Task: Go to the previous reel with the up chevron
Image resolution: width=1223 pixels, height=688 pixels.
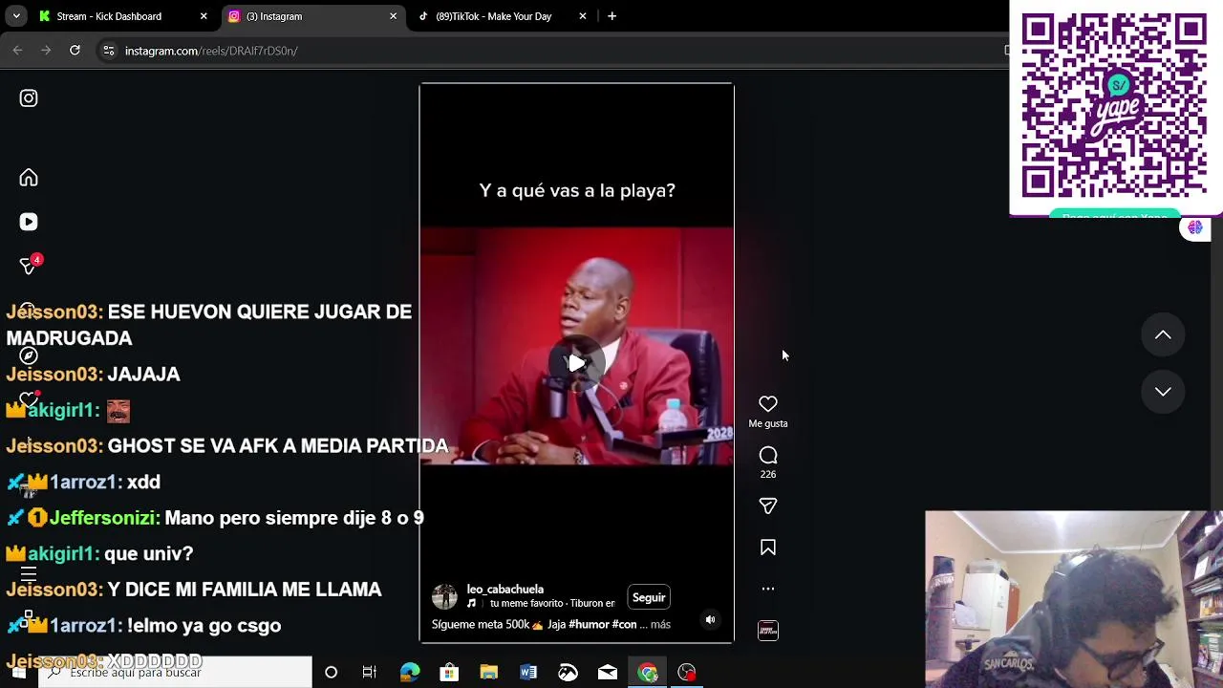Action: pyautogui.click(x=1163, y=335)
